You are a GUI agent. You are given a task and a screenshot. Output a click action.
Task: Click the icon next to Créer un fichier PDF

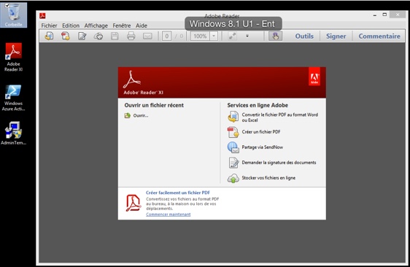click(233, 132)
